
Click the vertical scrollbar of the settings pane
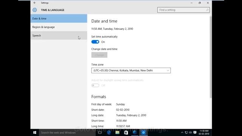point(211,57)
